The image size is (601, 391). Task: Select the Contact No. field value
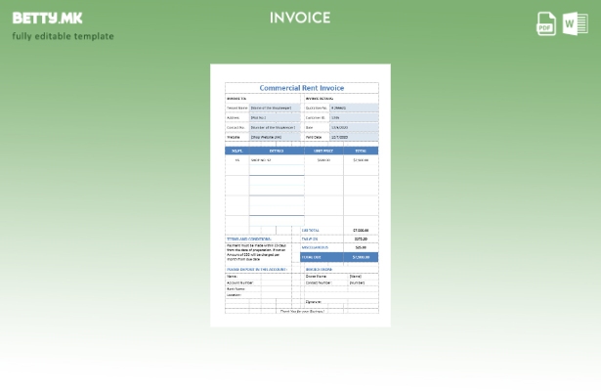[x=275, y=127]
